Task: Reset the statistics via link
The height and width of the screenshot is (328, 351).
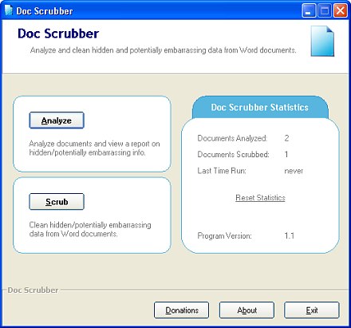Action: click(260, 198)
